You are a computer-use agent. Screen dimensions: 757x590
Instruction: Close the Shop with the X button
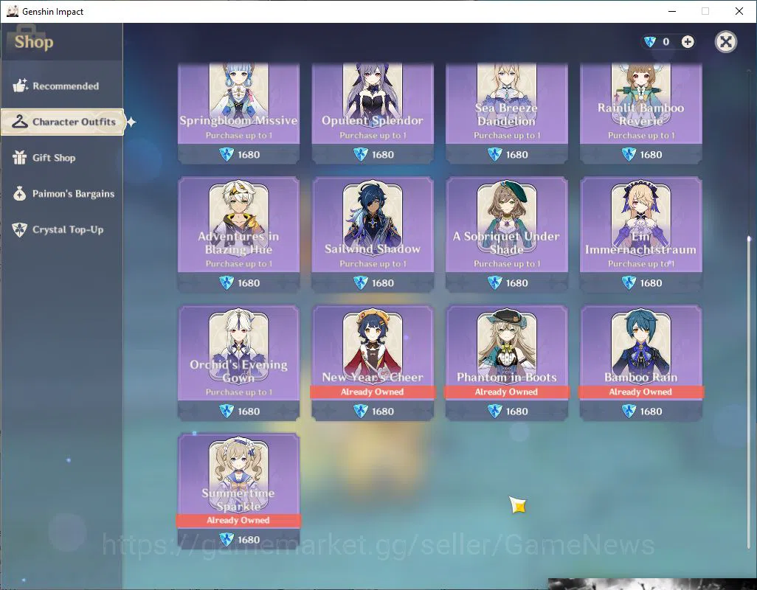click(x=725, y=42)
